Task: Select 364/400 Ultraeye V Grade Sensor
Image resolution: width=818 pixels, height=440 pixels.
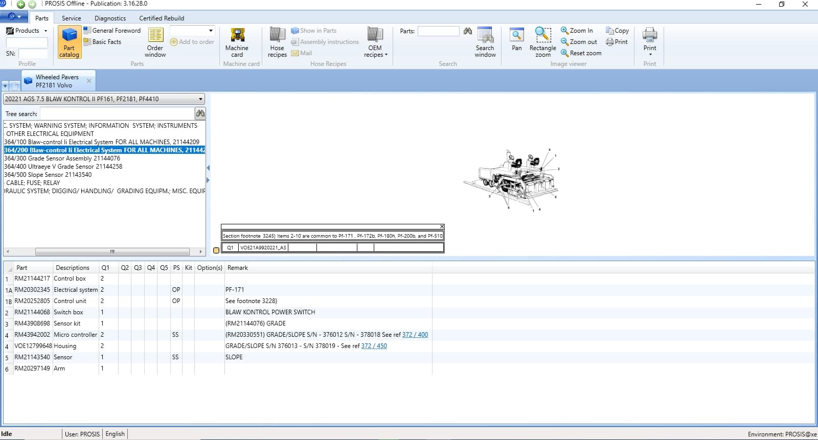Action: [x=63, y=167]
